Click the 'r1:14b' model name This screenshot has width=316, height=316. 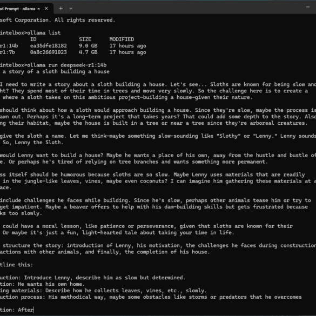coord(9,46)
